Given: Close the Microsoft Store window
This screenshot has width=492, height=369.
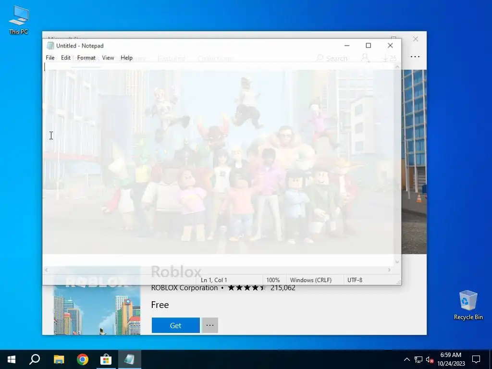Looking at the screenshot, I should 416,39.
